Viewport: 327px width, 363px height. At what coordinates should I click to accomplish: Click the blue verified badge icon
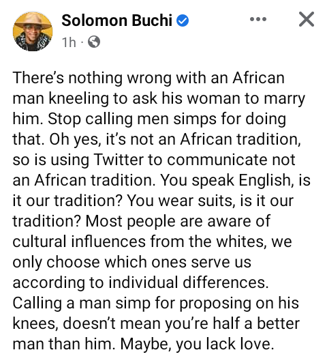pos(183,20)
